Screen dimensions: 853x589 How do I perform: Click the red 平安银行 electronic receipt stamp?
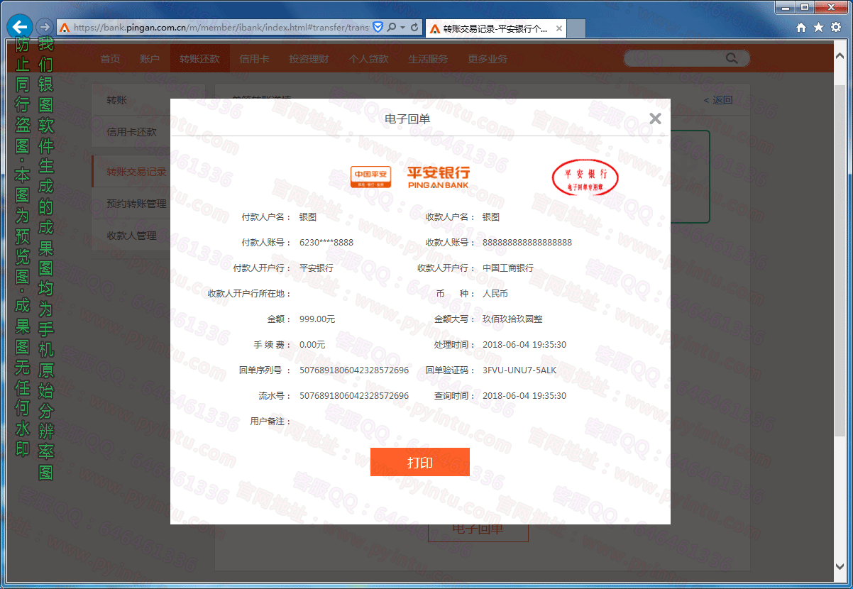(x=585, y=178)
